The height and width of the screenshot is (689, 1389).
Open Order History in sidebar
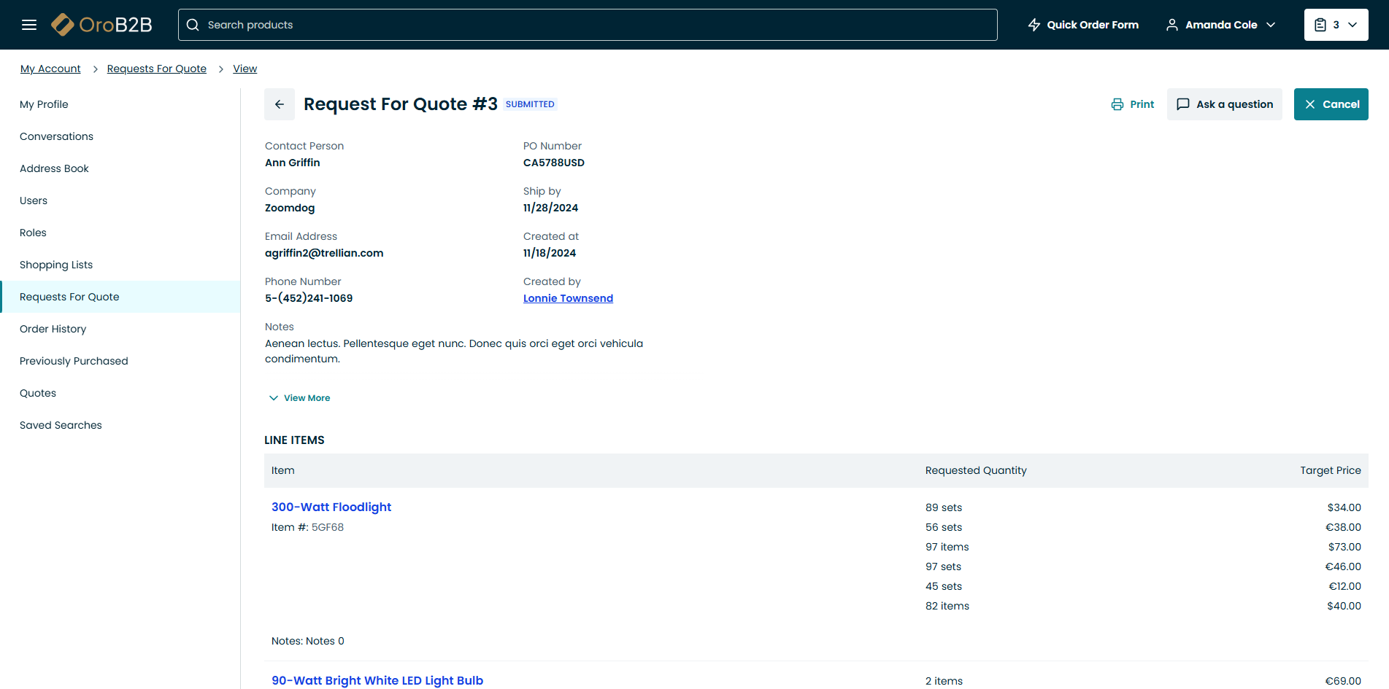tap(53, 329)
